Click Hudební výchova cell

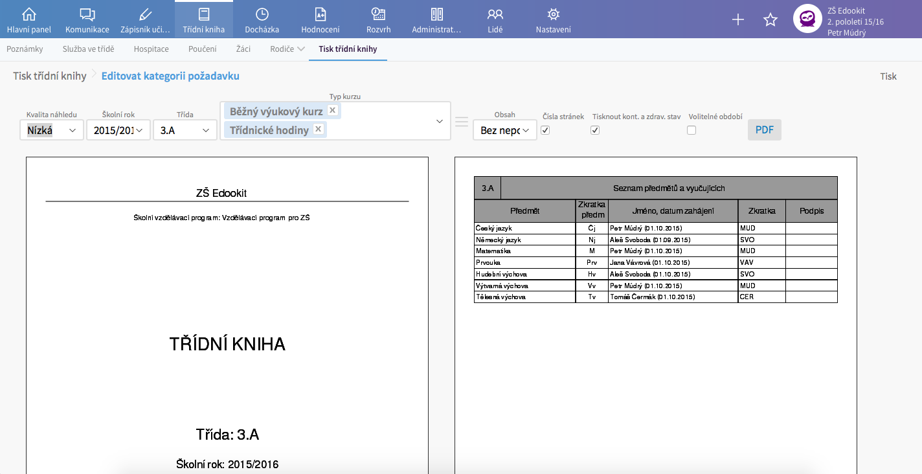coord(525,274)
